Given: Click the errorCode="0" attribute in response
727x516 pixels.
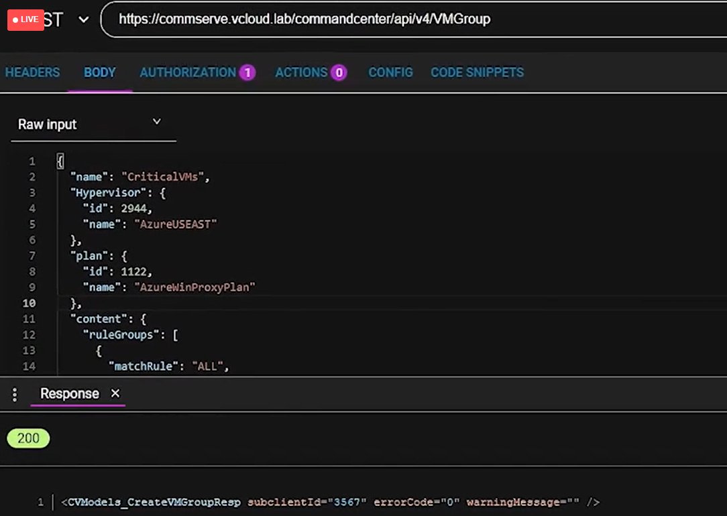Looking at the screenshot, I should [417, 502].
